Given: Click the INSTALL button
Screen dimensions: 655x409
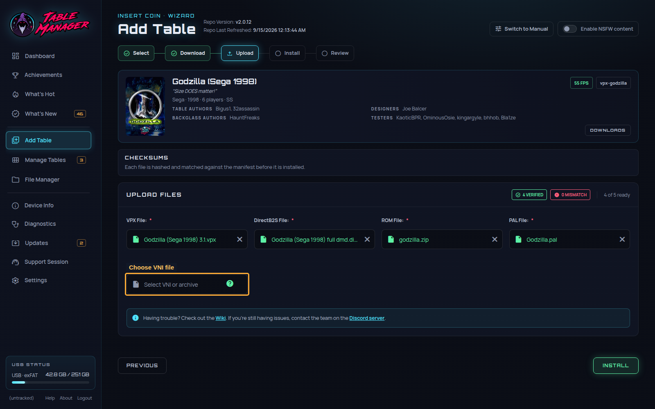Looking at the screenshot, I should [616, 366].
